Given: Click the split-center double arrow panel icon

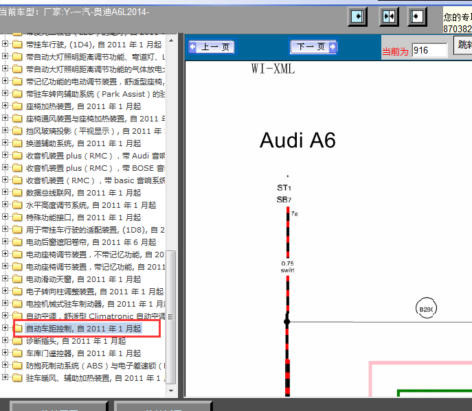Looking at the screenshot, I should click(x=389, y=16).
